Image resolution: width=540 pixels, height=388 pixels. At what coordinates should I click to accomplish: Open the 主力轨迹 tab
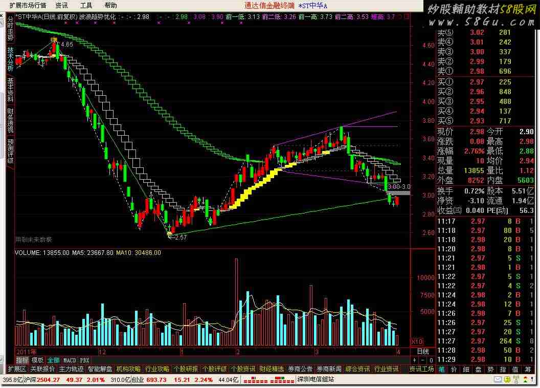[71, 369]
